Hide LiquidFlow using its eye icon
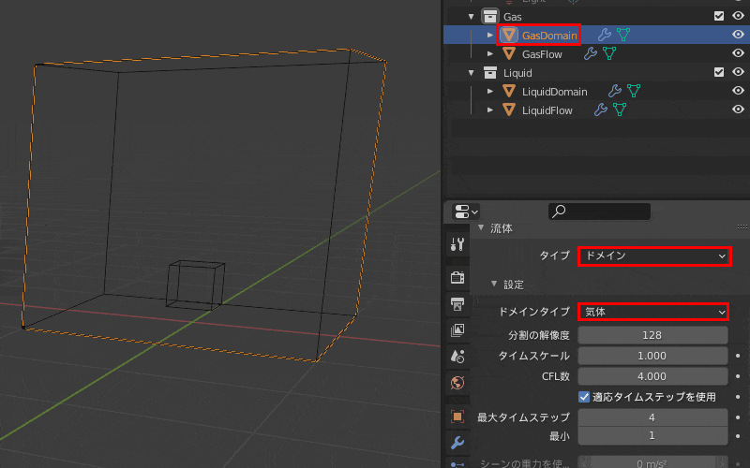 [738, 110]
